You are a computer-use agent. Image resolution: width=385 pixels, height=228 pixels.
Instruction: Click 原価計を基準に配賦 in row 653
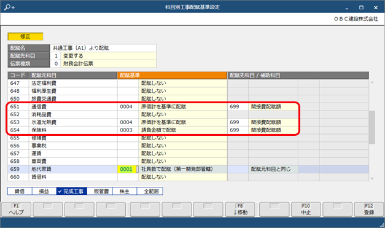pos(183,122)
